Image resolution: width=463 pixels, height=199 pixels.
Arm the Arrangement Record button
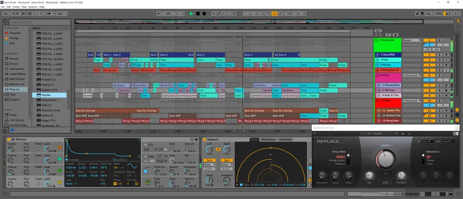[x=204, y=13]
